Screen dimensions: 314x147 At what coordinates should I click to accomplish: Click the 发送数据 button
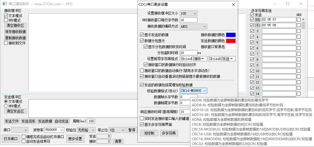coord(45,121)
